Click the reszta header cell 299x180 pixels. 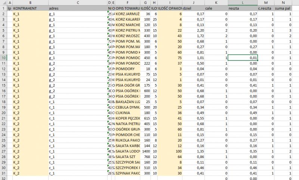point(243,8)
